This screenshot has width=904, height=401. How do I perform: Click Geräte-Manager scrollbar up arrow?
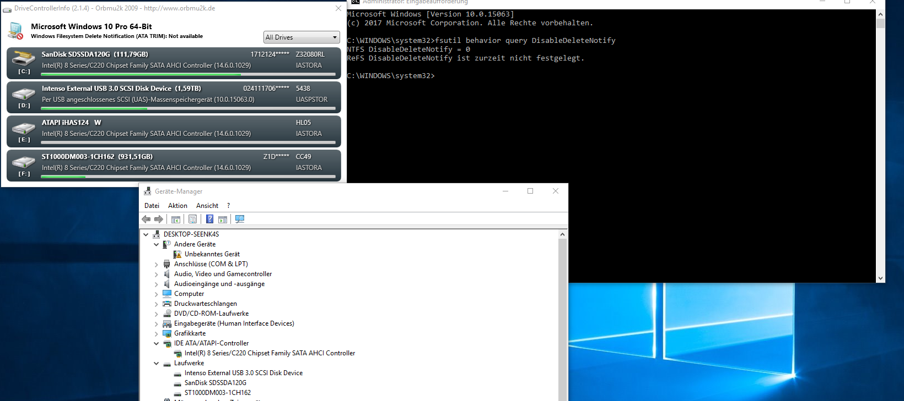(562, 234)
